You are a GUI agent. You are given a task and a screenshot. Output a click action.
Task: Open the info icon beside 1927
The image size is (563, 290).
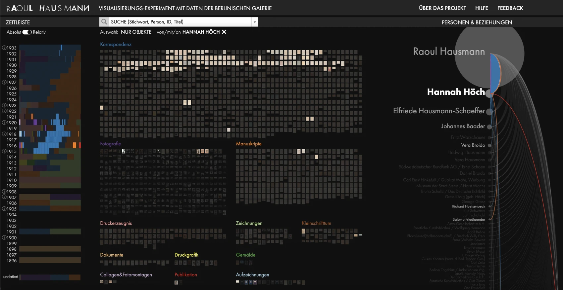point(4,82)
